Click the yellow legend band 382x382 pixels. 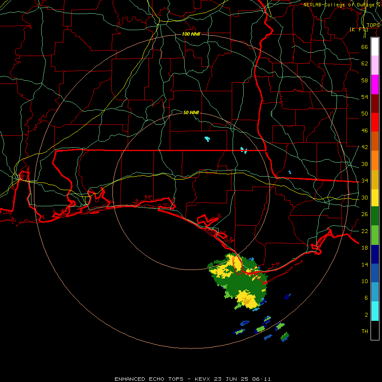click(375, 198)
